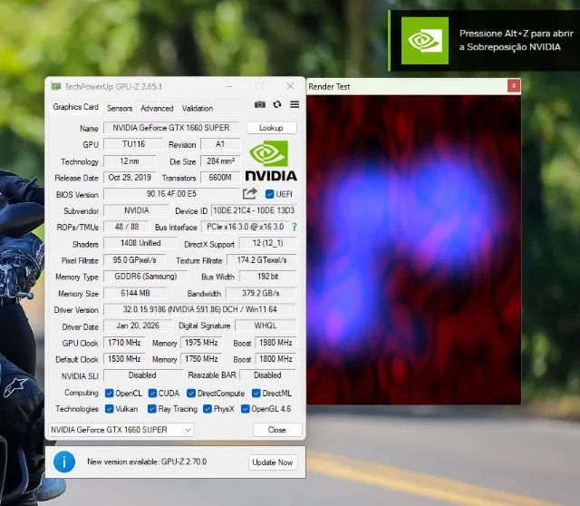The width and height of the screenshot is (580, 506).
Task: Take a screenshot with the camera icon
Action: point(260,105)
